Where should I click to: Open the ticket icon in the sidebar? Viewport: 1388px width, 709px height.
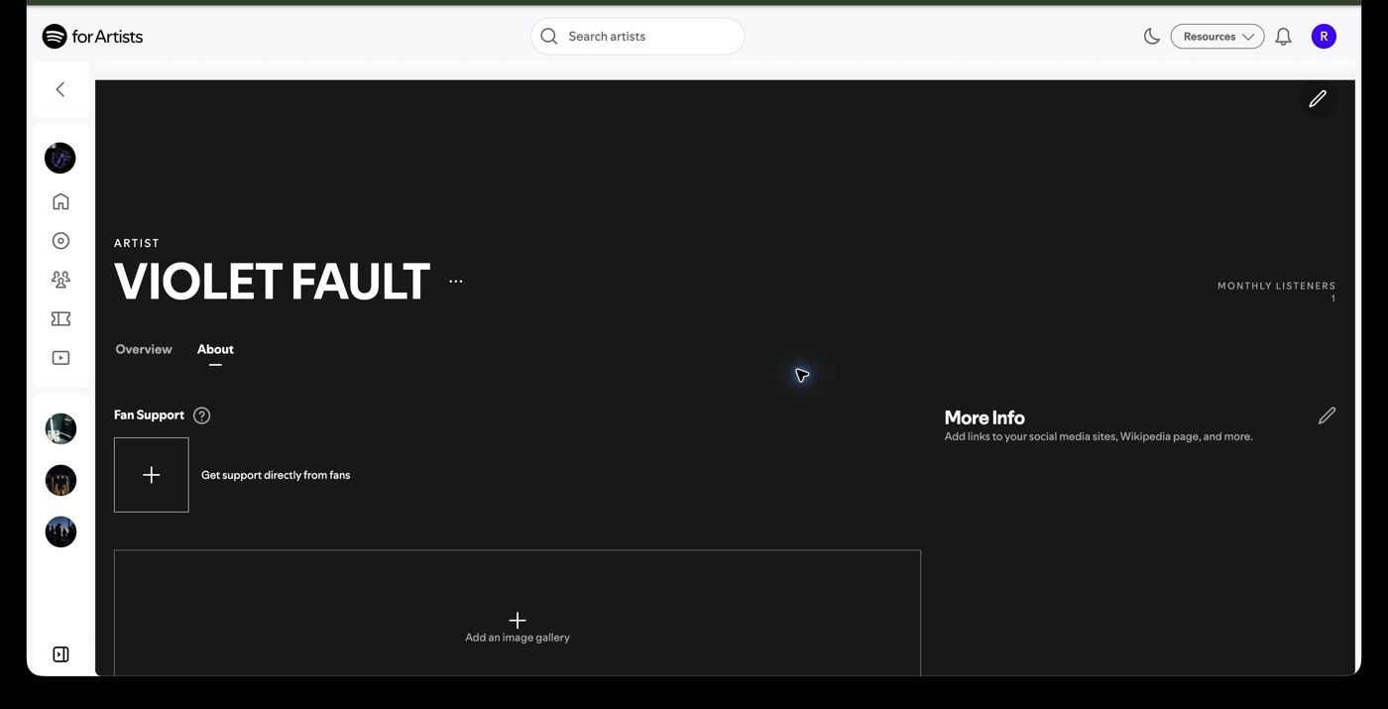[x=60, y=318]
